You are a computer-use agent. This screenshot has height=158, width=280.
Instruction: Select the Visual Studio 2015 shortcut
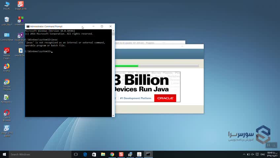[20, 38]
